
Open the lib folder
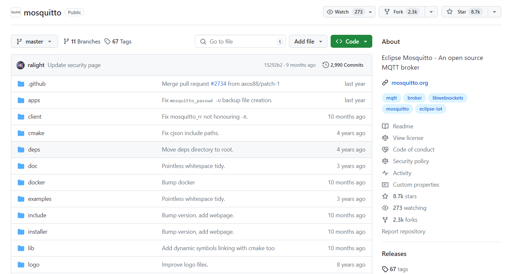[31, 248]
